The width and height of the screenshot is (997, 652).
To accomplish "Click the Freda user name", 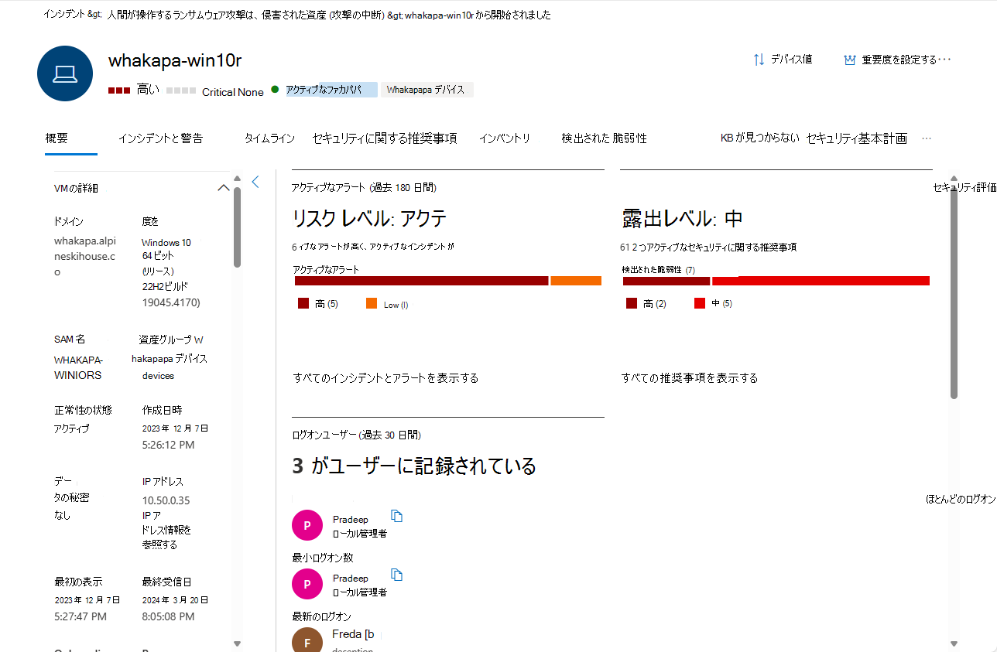I will 353,634.
